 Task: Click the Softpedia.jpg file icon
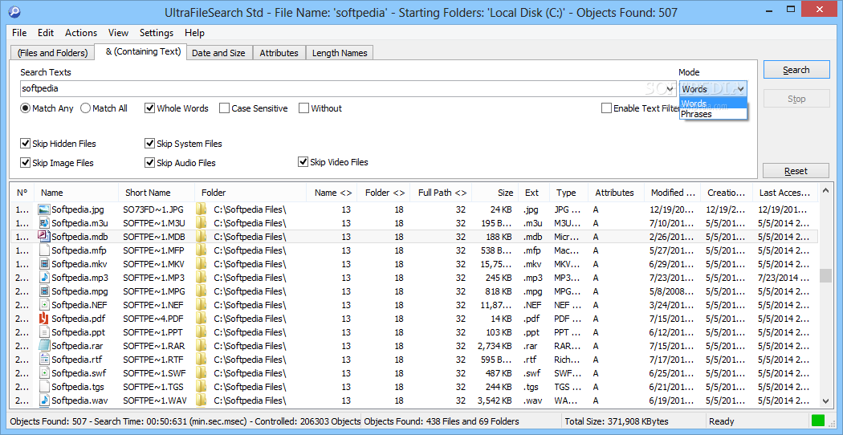tap(44, 209)
